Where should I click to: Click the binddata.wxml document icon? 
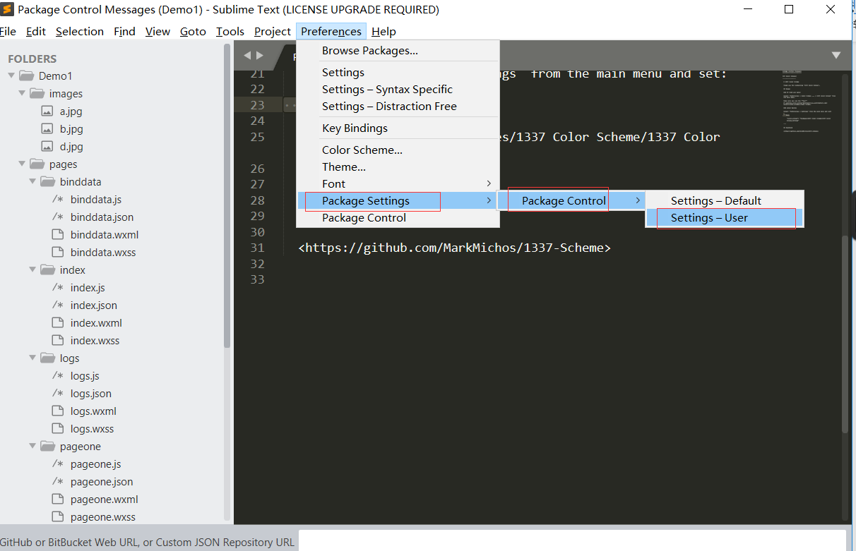[x=58, y=234]
